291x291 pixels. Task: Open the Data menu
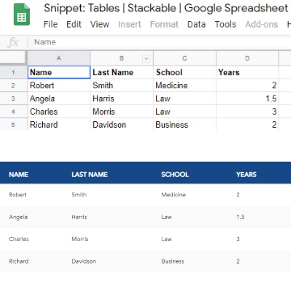tap(196, 24)
